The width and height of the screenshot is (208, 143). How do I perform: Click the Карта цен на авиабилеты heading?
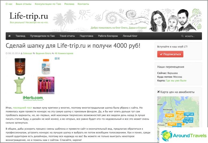(x=177, y=92)
